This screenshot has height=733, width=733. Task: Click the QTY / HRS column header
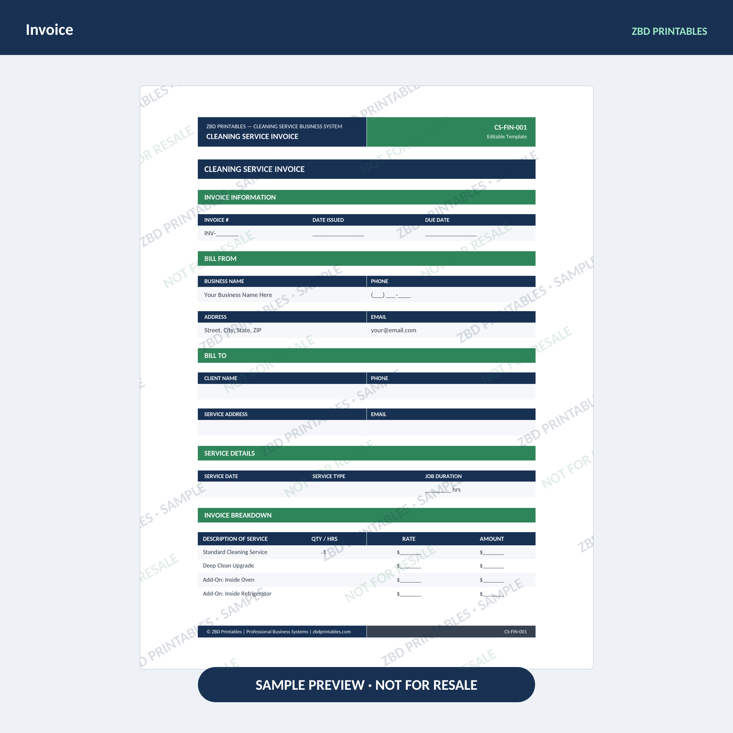(x=324, y=539)
